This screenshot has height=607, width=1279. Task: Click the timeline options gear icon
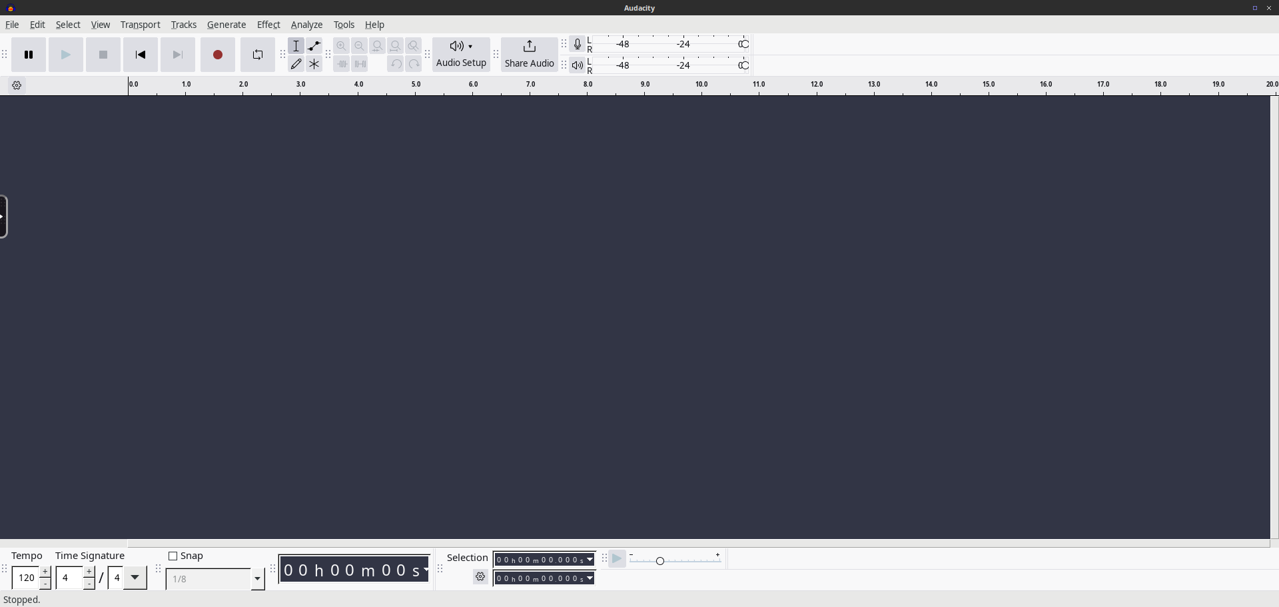(17, 85)
